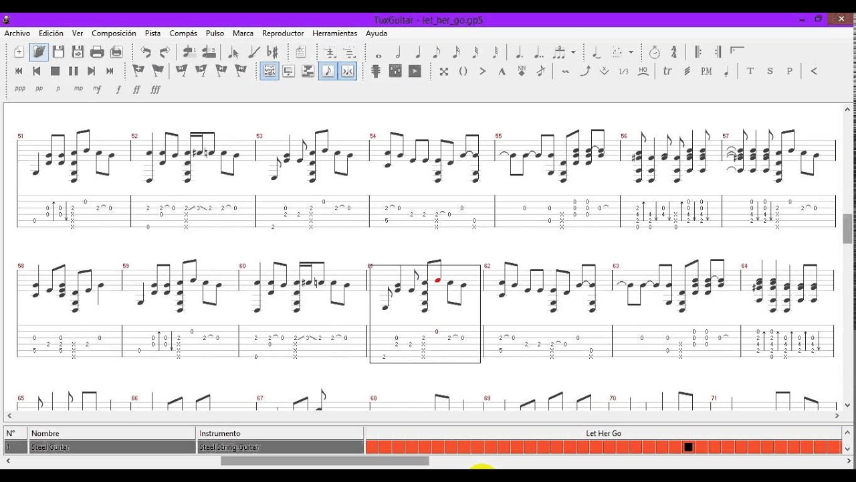Go to next measure
Screen dimensions: 856x482
(x=92, y=71)
